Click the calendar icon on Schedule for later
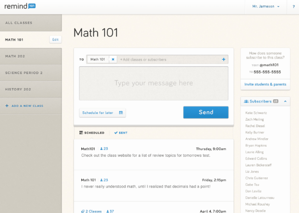The width and height of the screenshot is (299, 213). tap(121, 113)
